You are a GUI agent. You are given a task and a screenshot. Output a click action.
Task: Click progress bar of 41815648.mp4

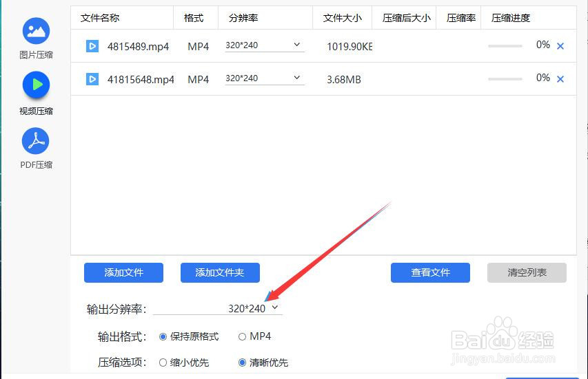pos(505,79)
